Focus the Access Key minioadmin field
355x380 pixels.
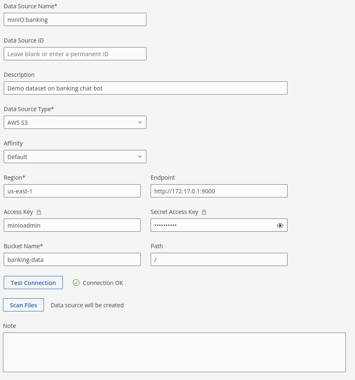click(x=72, y=225)
